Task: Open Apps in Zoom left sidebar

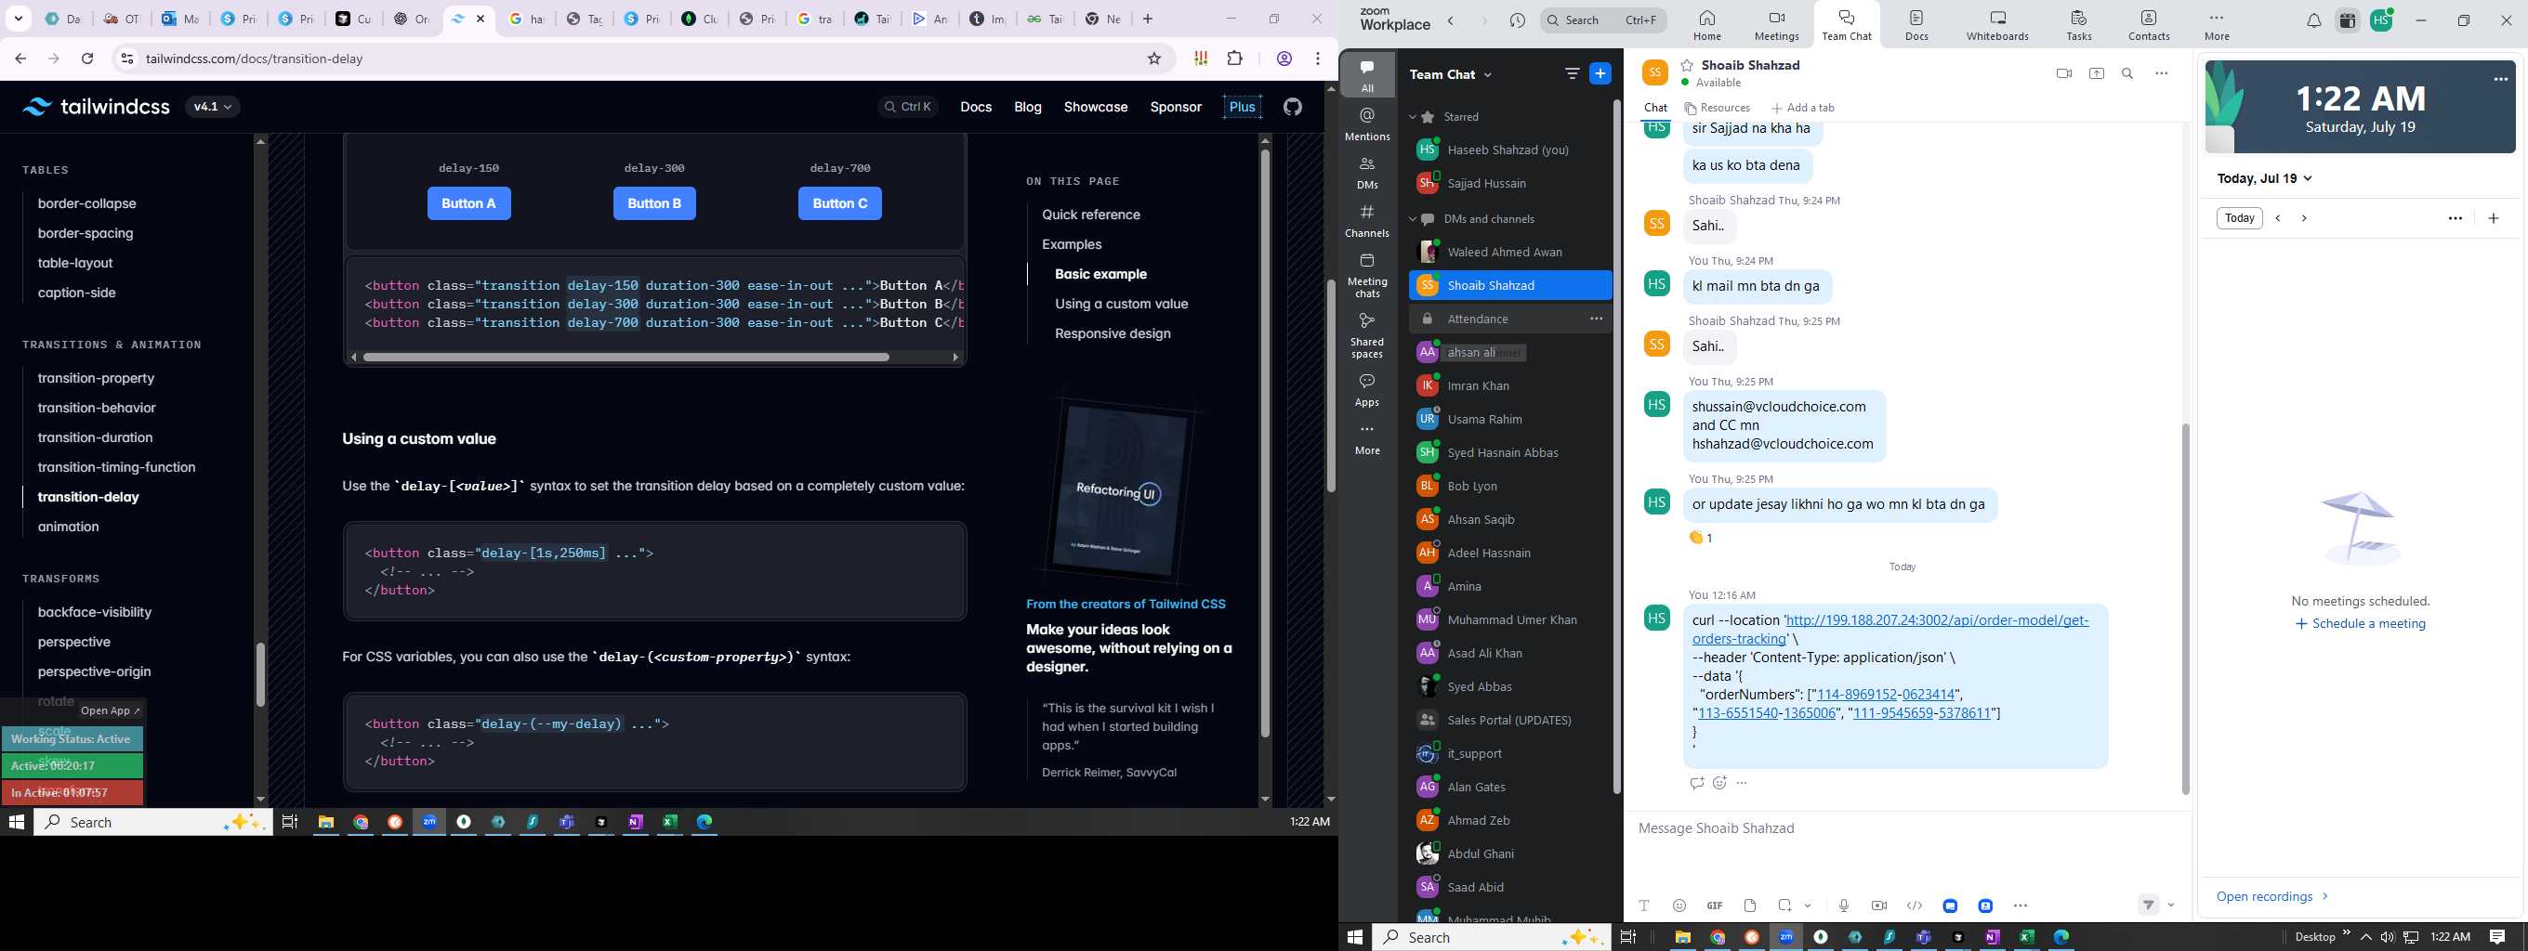Action: pos(1367,389)
